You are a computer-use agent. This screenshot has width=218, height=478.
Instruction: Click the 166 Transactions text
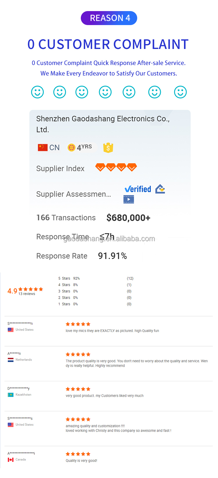[x=66, y=218]
